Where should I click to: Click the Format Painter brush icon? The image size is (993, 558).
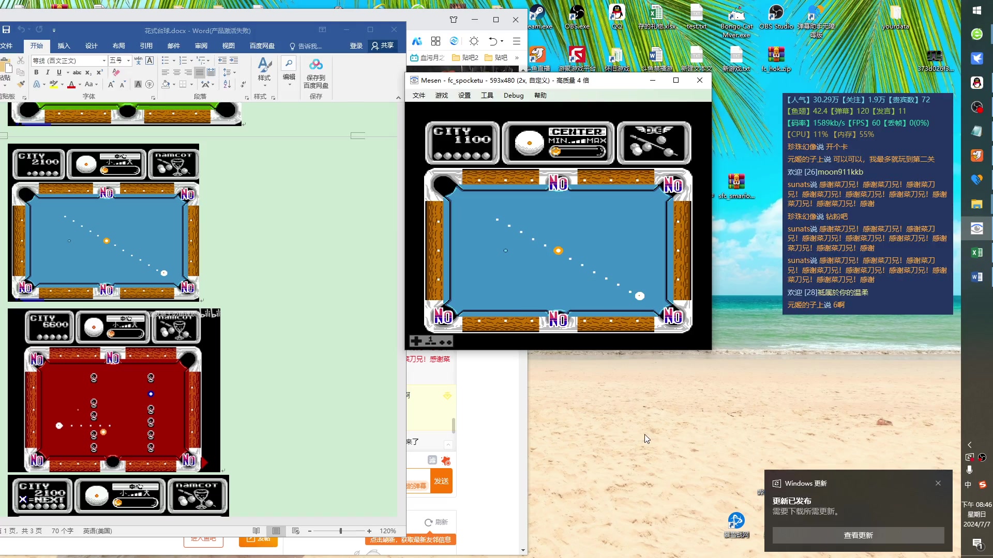[21, 84]
